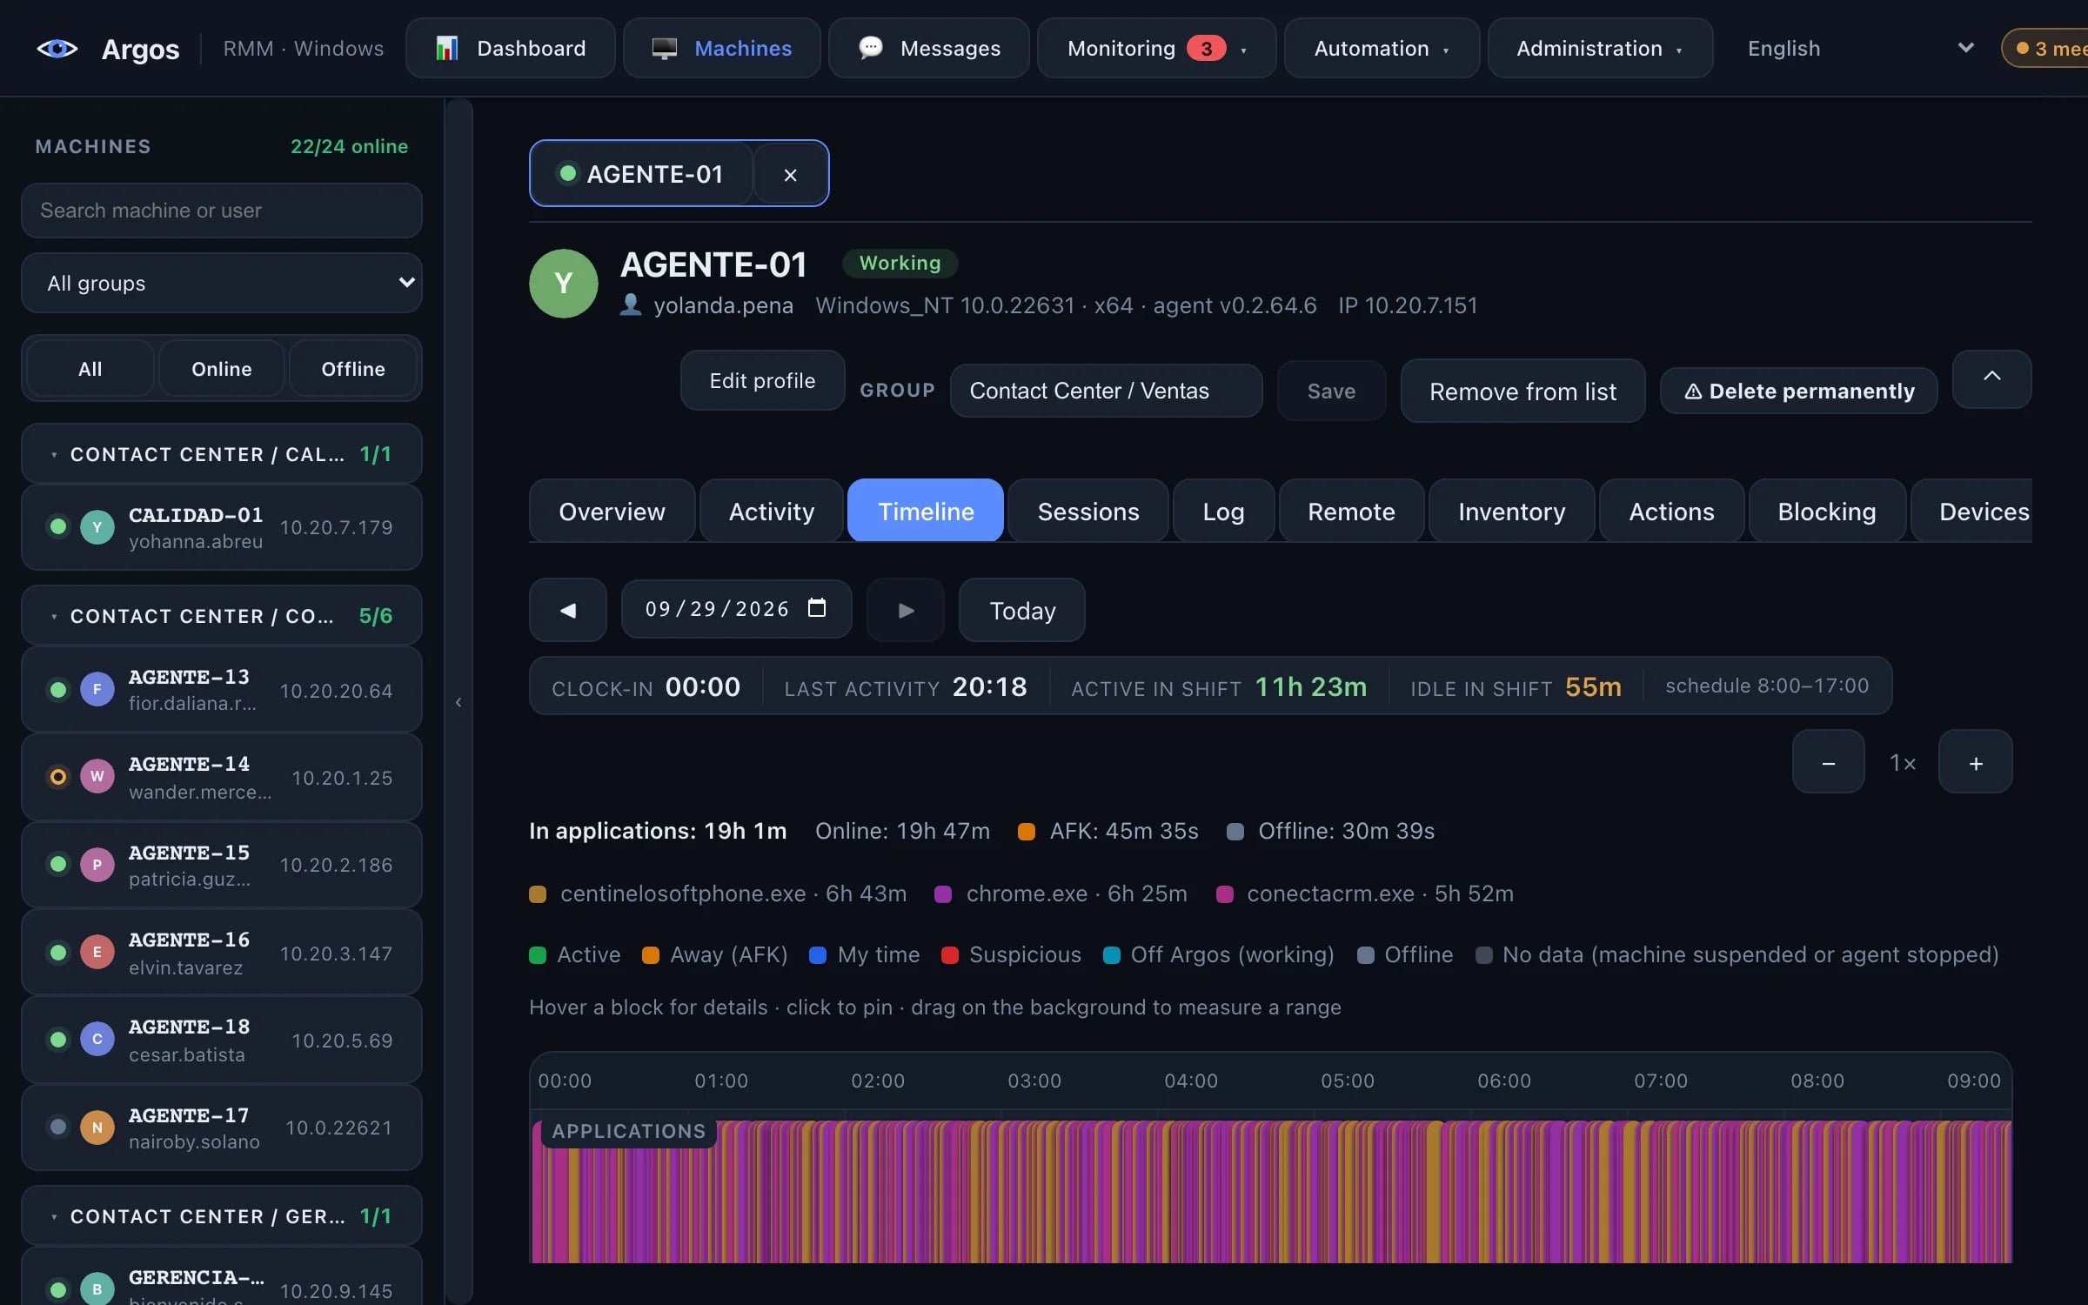The image size is (2088, 1305).
Task: Click the Argos eye logo
Action: [x=57, y=49]
